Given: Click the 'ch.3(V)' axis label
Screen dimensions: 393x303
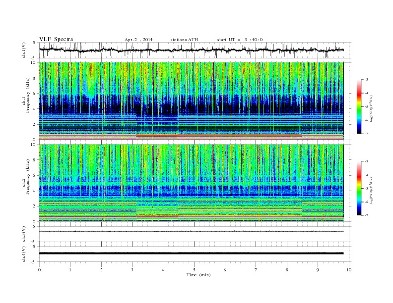Looking at the screenshot, I should (23, 234).
